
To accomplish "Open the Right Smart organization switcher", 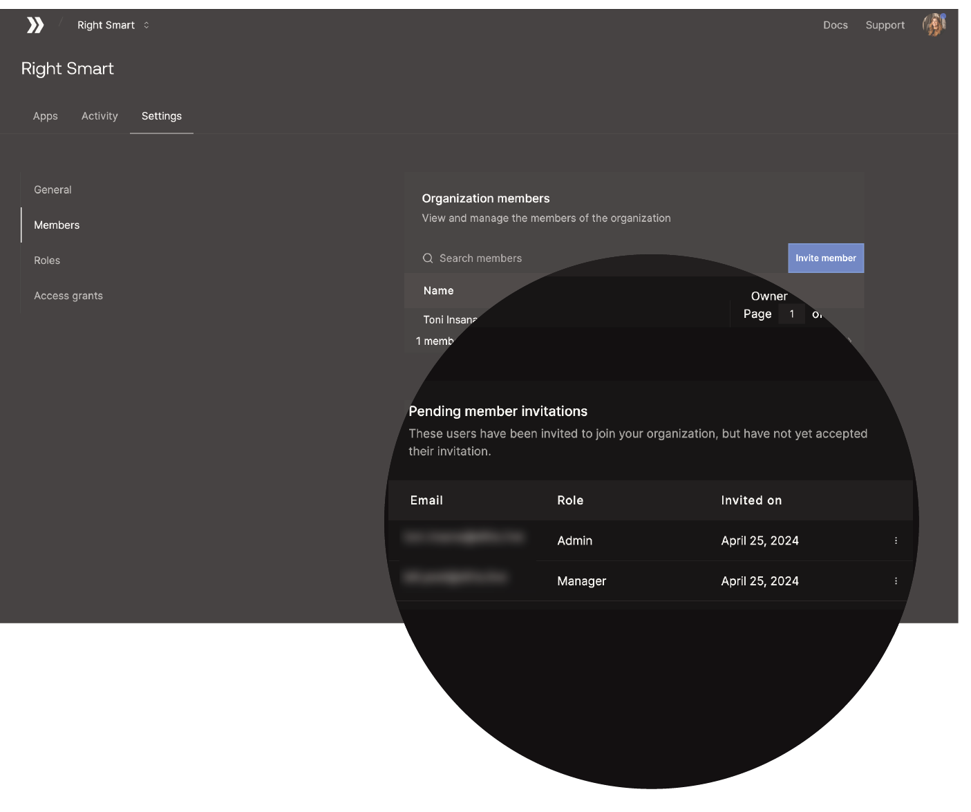I will click(x=113, y=25).
